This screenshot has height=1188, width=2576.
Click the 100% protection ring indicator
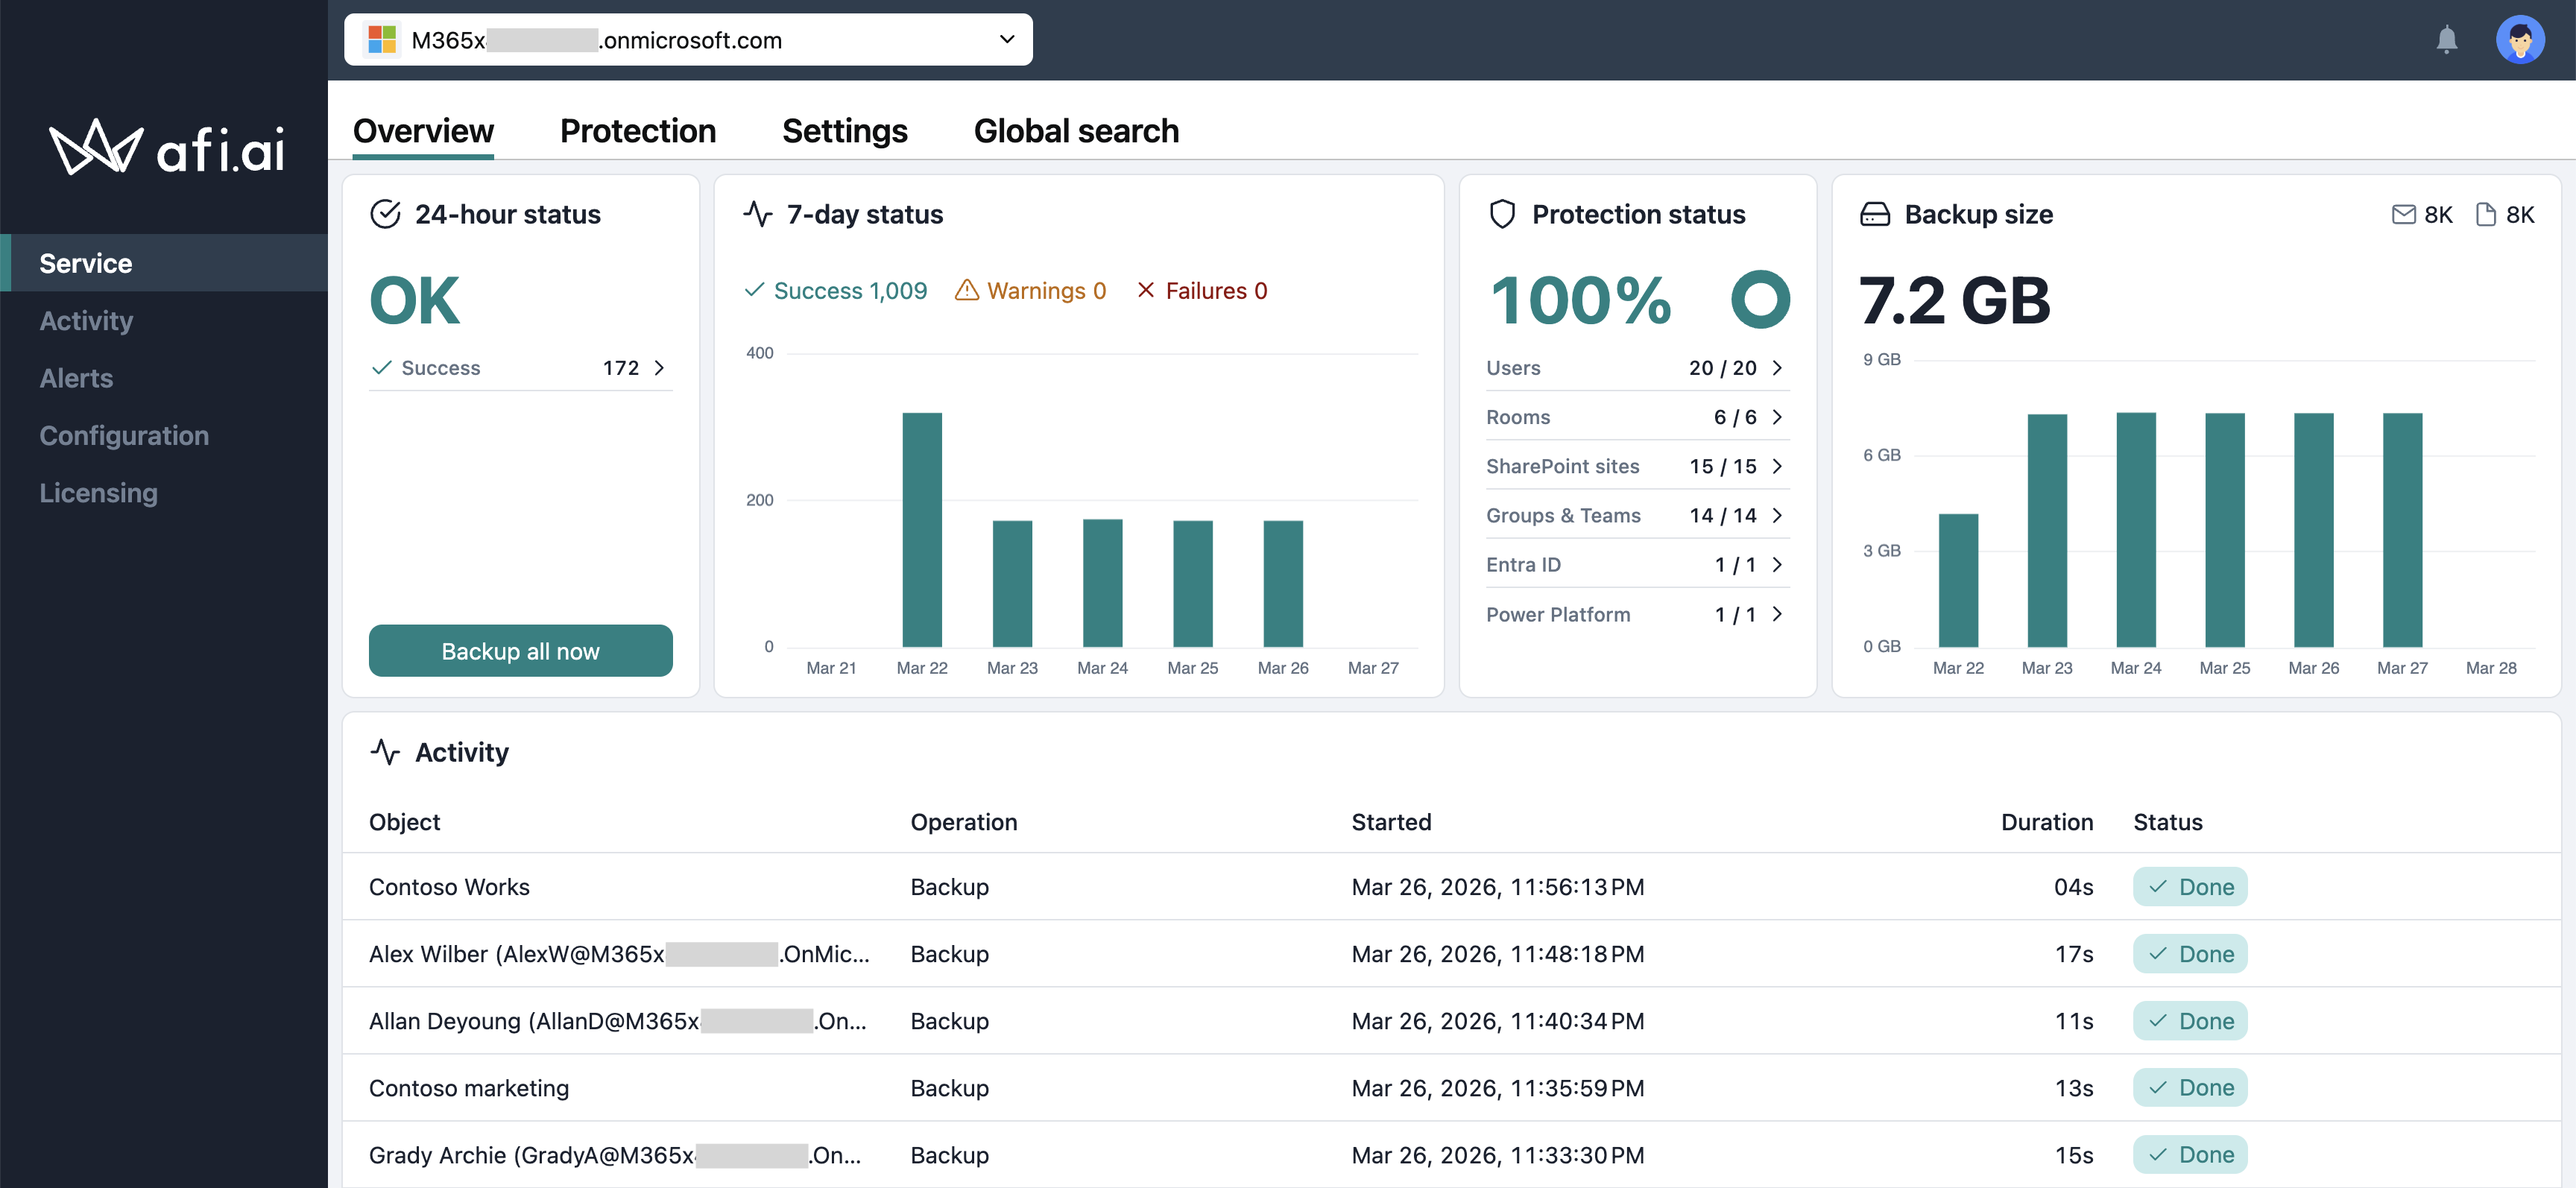coord(1760,299)
